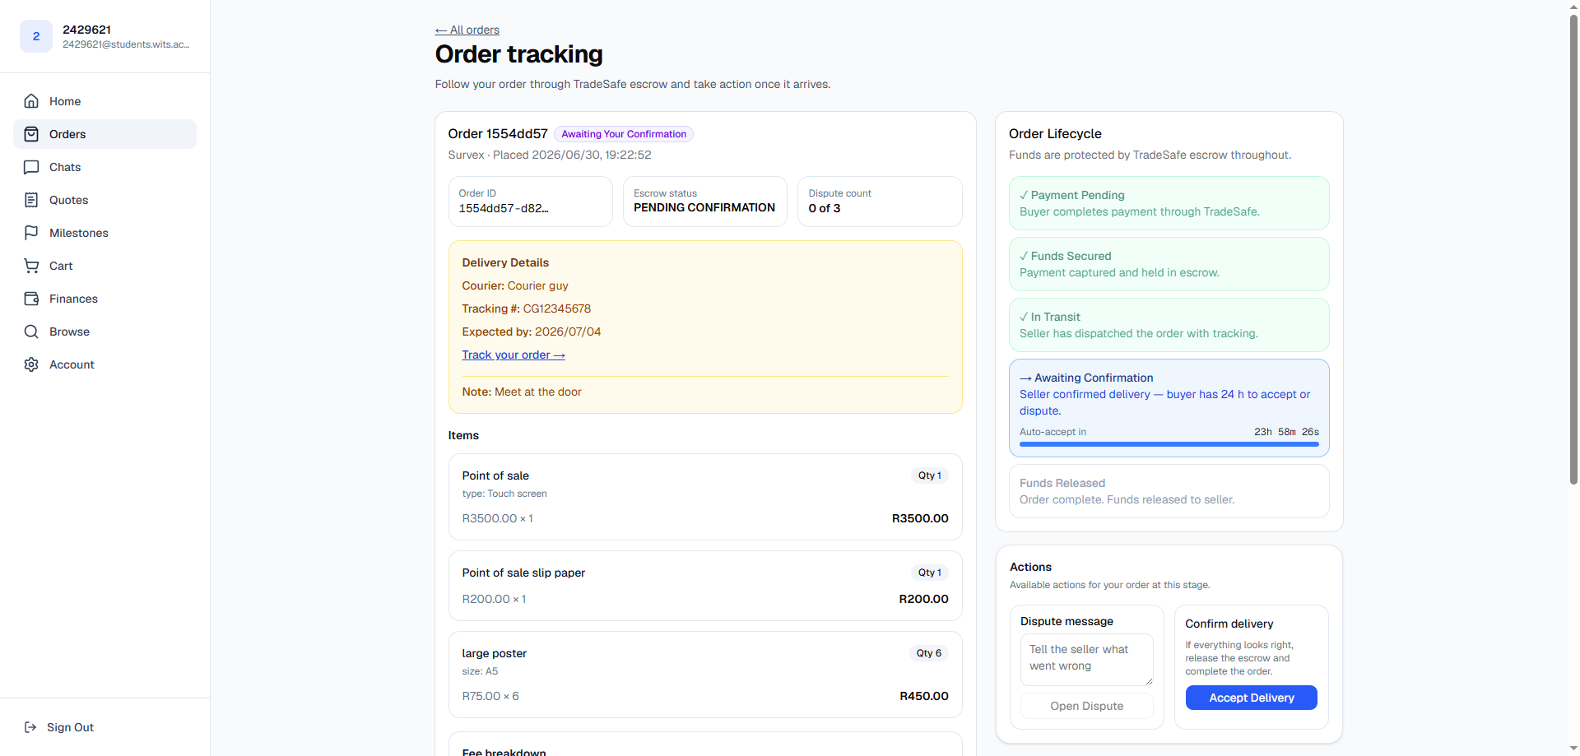Click the Finances wallet icon
This screenshot has height=756, width=1580.
tap(31, 299)
